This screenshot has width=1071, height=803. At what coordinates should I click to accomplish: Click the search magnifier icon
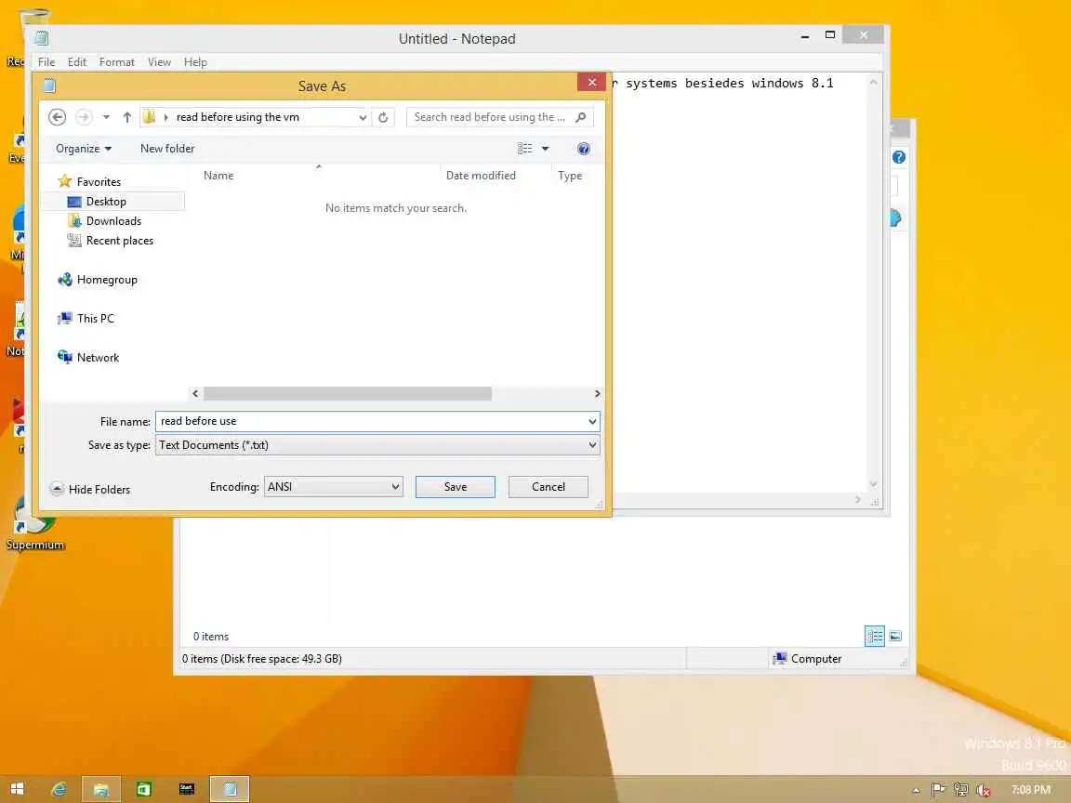[x=580, y=117]
